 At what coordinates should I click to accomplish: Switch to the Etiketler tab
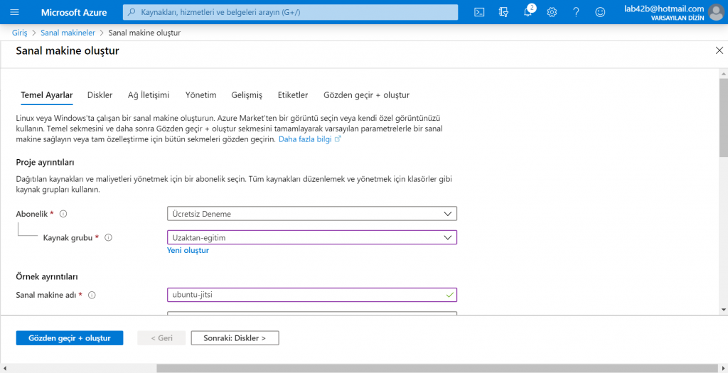293,95
